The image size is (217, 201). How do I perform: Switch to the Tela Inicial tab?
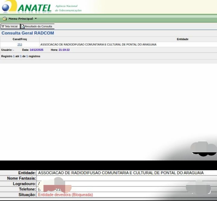tap(11, 27)
